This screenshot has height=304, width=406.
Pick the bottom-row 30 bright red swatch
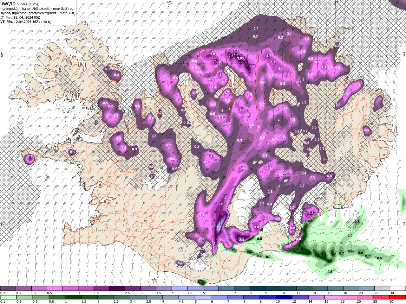398,298
